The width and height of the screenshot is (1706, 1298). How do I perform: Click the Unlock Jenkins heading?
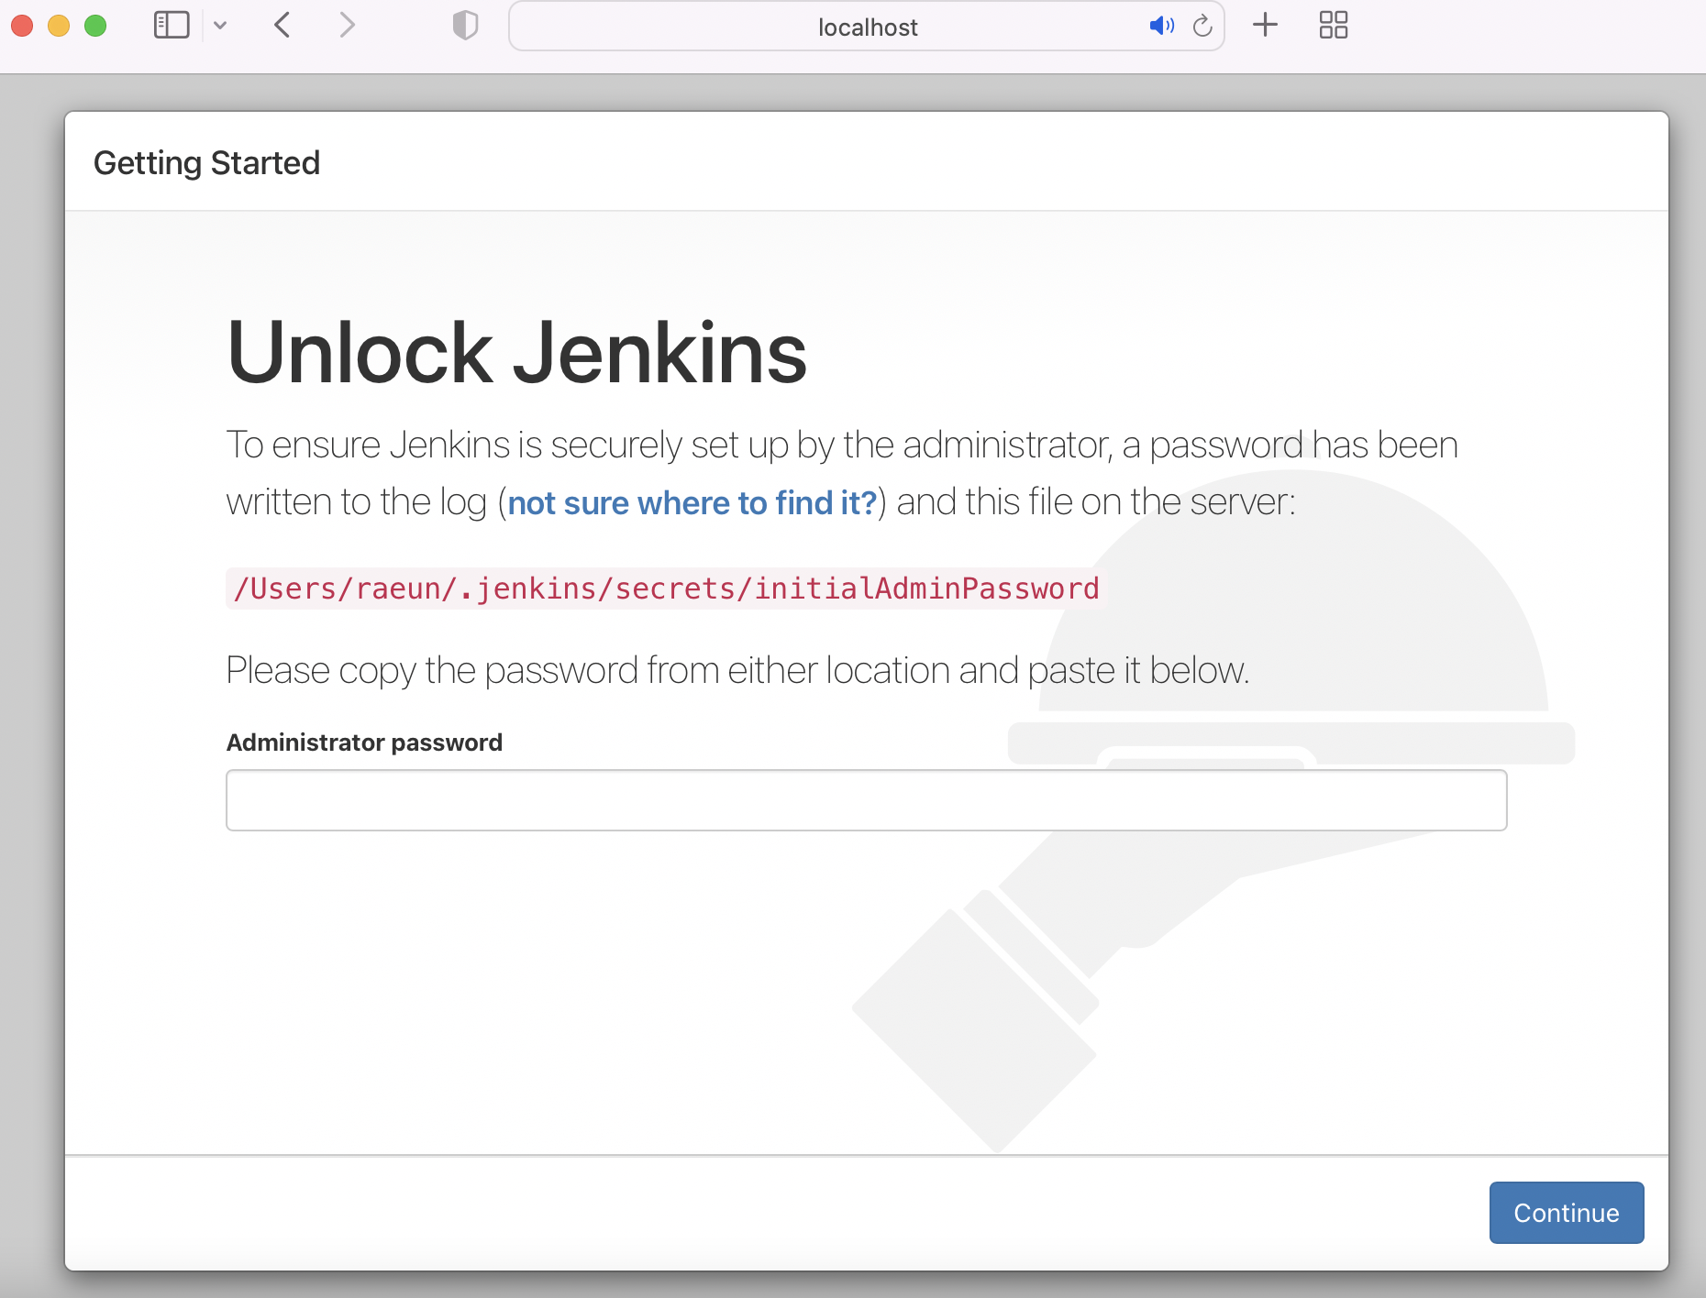[516, 353]
